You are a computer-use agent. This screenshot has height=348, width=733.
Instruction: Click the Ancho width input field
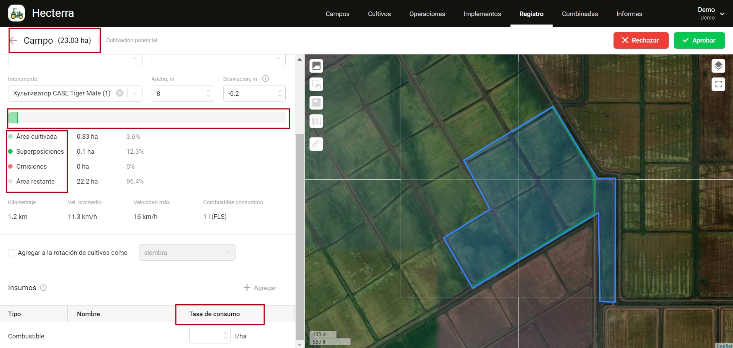pos(179,94)
